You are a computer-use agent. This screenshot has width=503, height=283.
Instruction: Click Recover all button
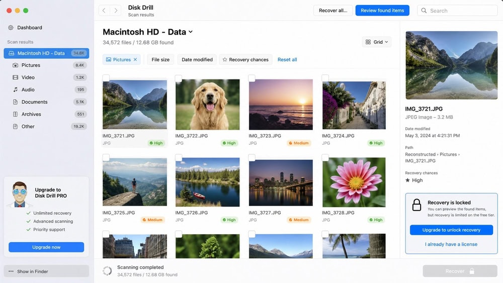tap(333, 11)
